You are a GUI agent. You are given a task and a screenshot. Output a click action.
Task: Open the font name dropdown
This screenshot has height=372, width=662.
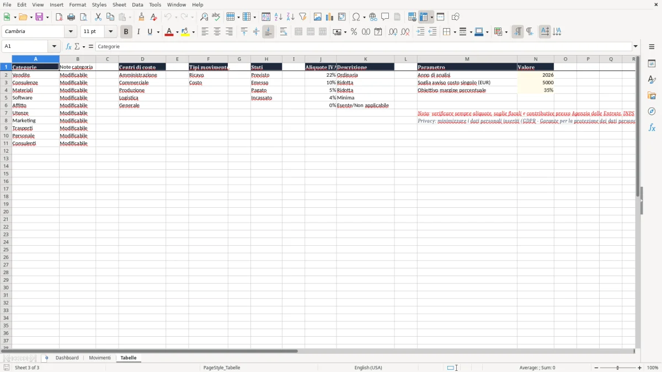coord(71,31)
